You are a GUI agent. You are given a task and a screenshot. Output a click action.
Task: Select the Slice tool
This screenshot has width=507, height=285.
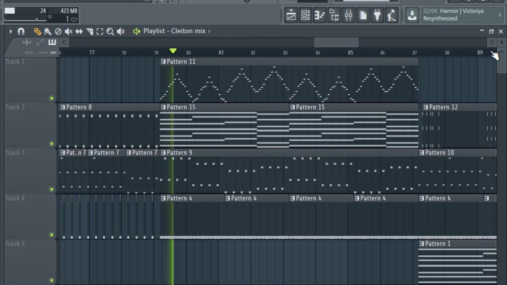click(x=90, y=31)
